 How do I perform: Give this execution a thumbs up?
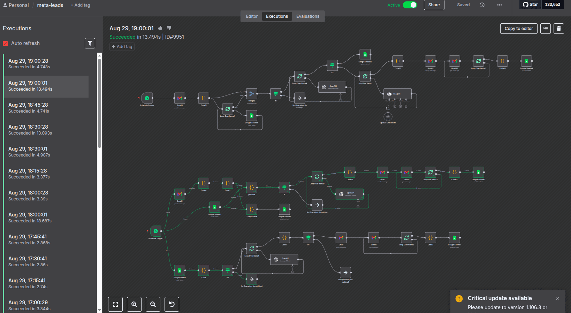160,28
